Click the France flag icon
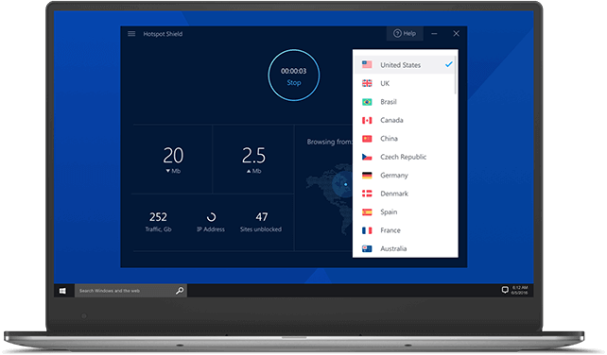607x355 pixels. click(367, 230)
